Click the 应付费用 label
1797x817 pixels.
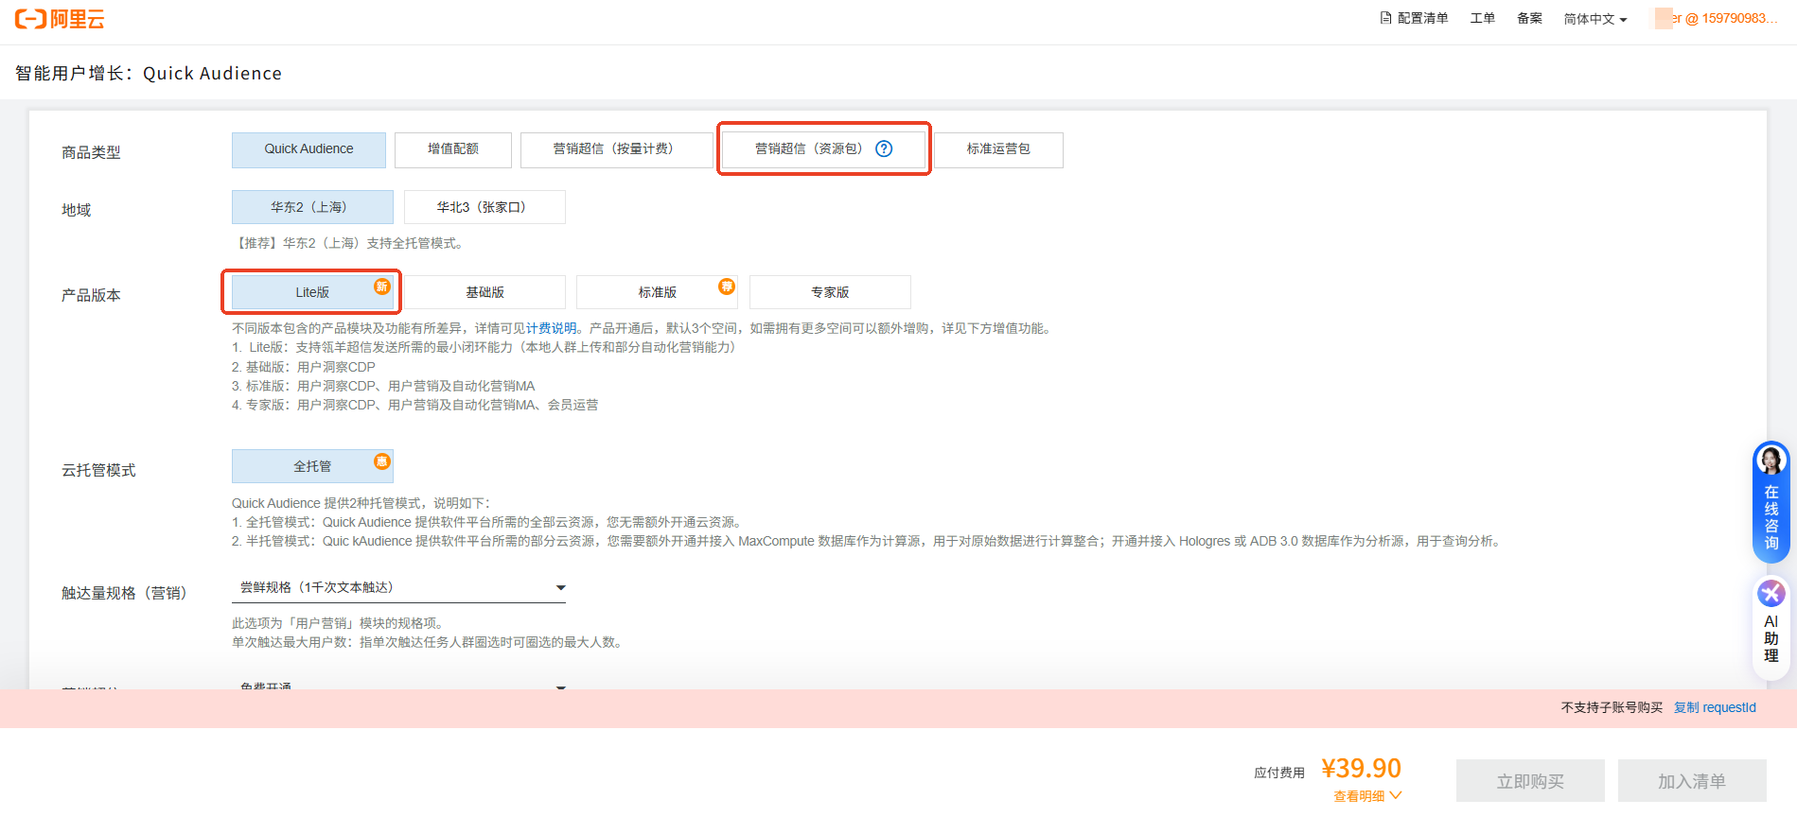tap(1279, 773)
